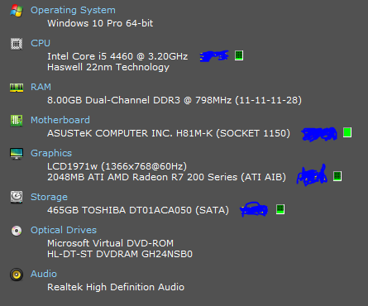Click the Radeon graphics temperature indicator
Image resolution: width=368 pixels, height=306 pixels.
[x=337, y=176]
